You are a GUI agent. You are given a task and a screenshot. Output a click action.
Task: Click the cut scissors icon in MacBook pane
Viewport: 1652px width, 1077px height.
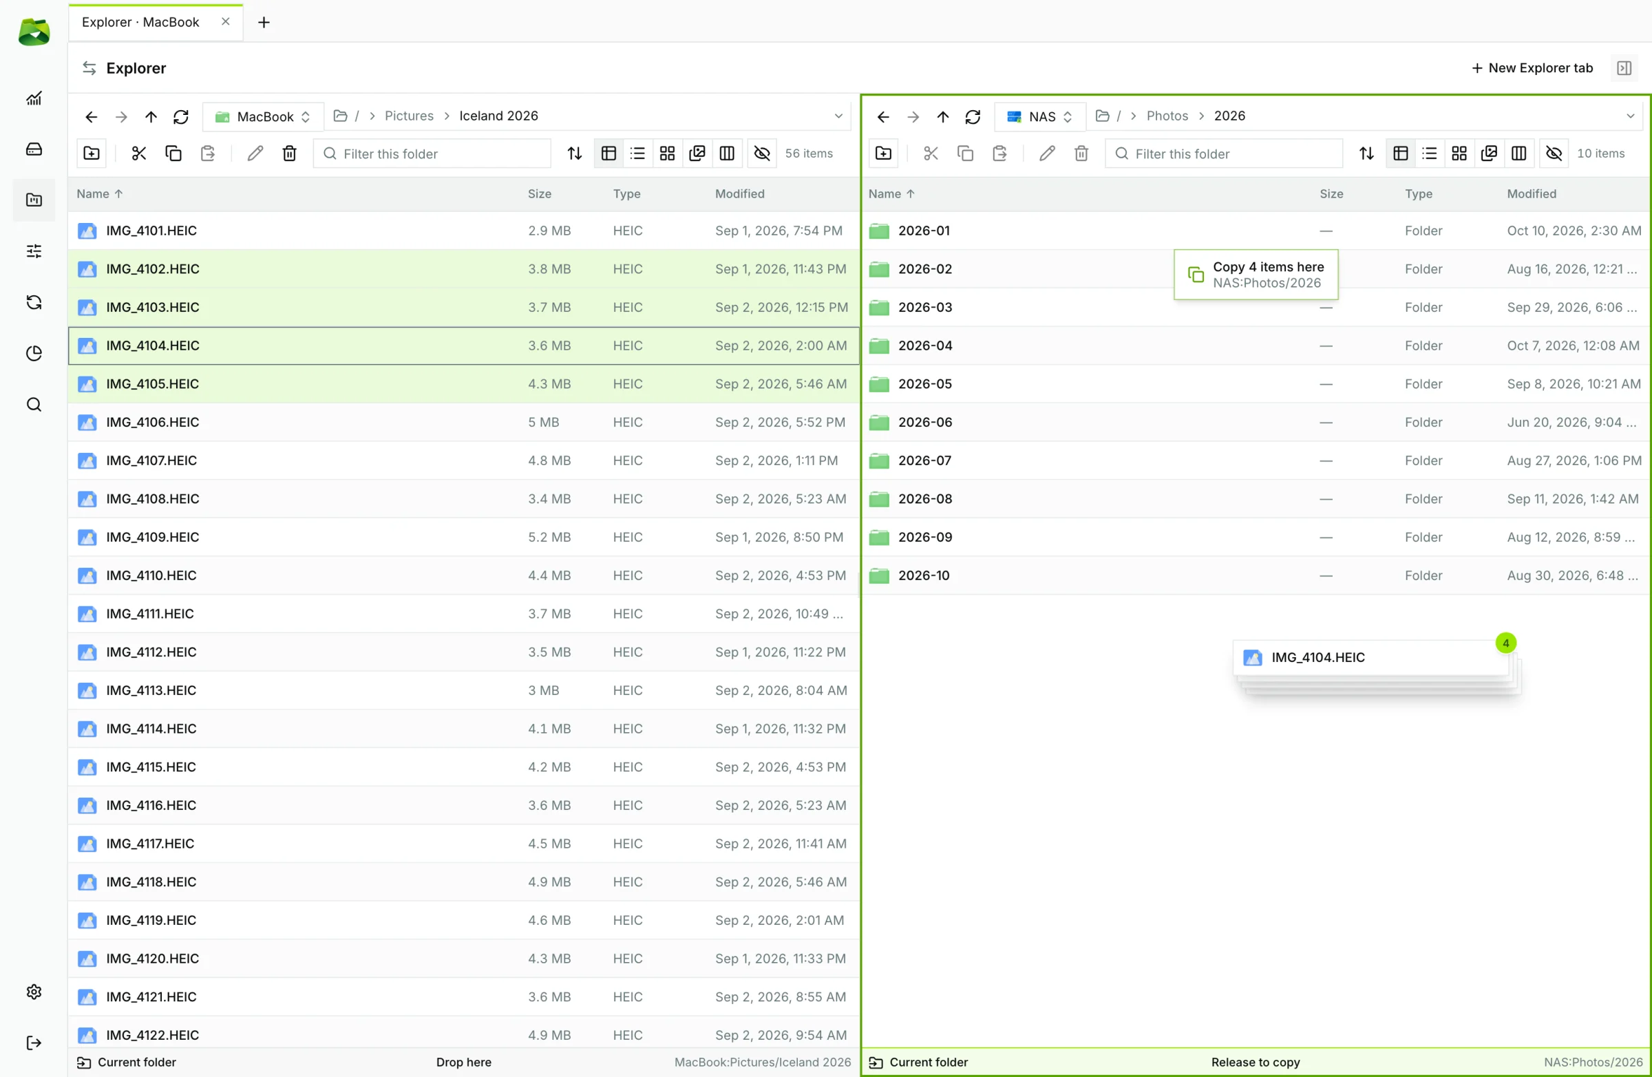coord(139,153)
